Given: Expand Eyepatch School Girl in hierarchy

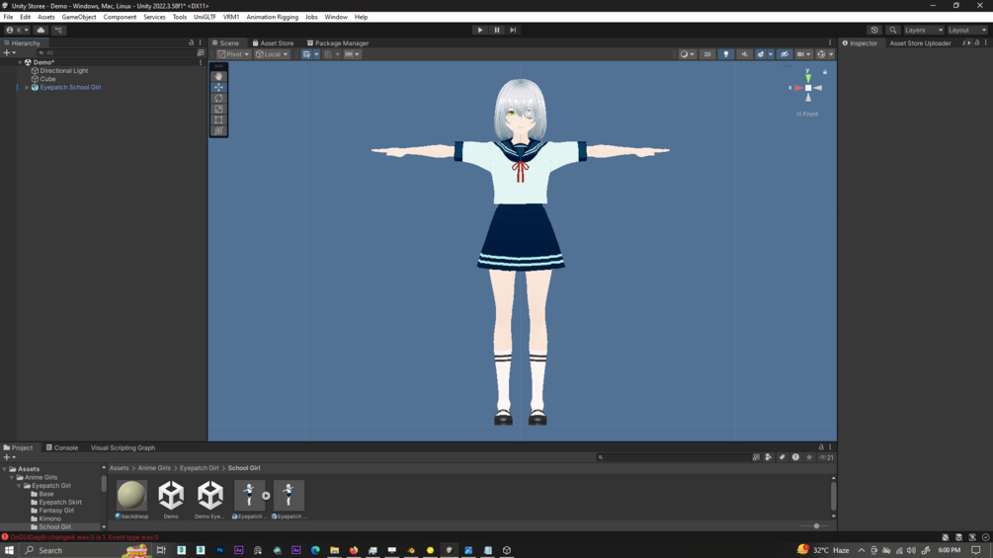Looking at the screenshot, I should coord(27,87).
